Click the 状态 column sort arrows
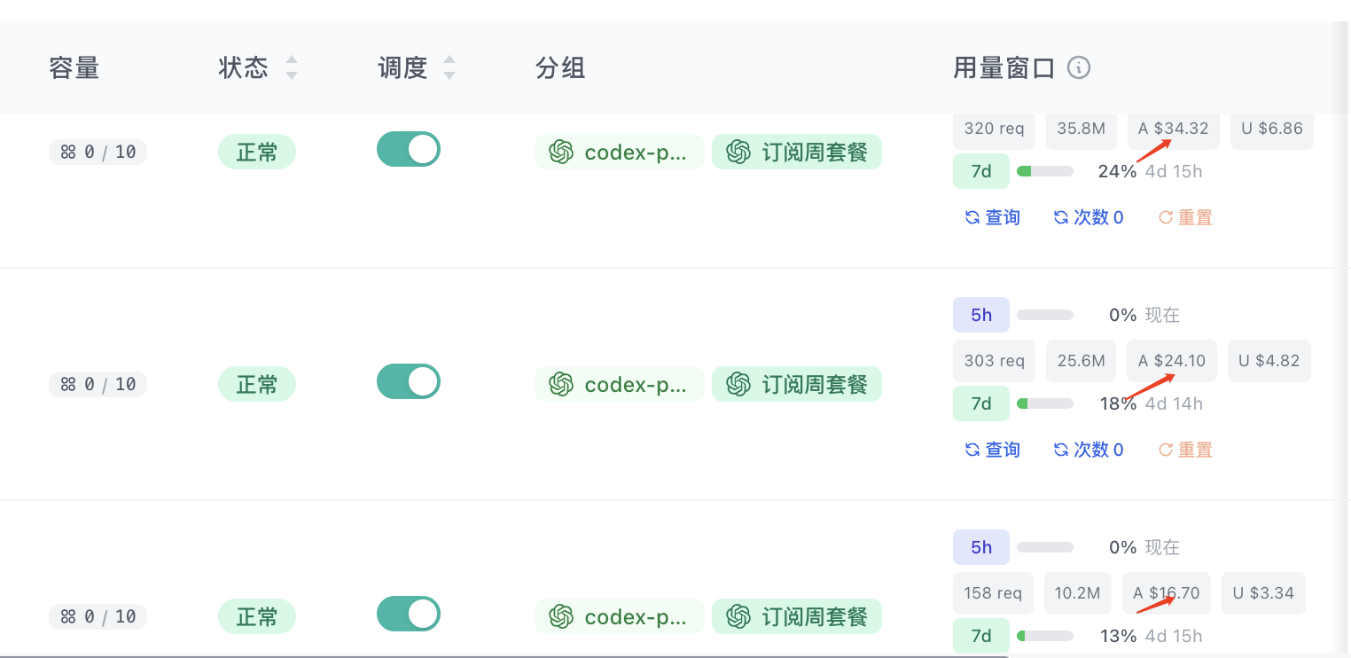Screen dimensions: 1351x658 pyautogui.click(x=292, y=67)
